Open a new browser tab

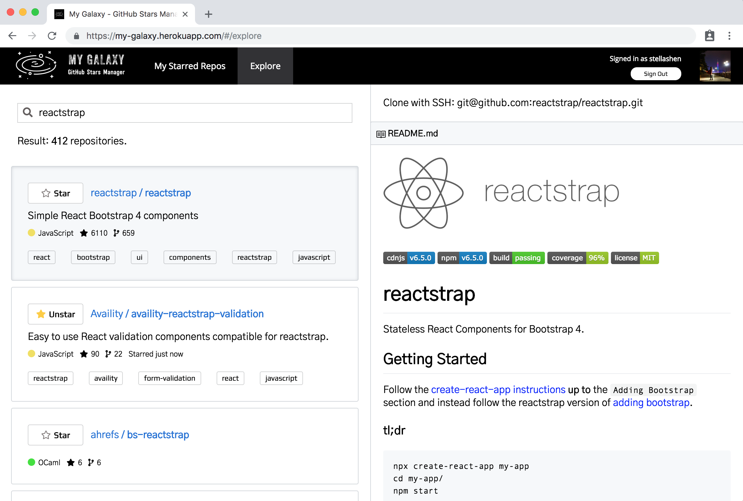click(208, 14)
